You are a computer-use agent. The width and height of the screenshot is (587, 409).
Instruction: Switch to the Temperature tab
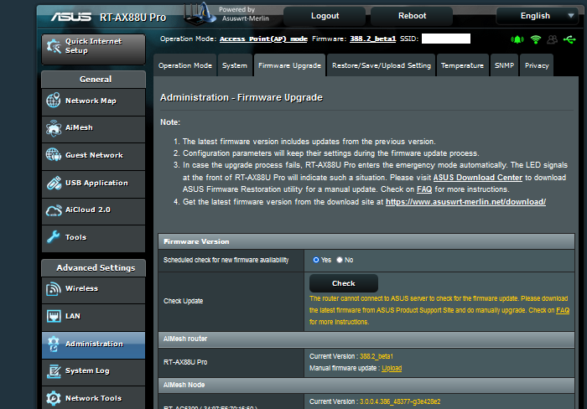pyautogui.click(x=462, y=65)
